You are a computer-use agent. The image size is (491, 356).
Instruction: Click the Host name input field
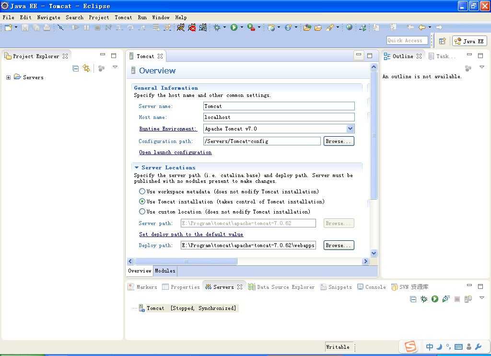279,117
